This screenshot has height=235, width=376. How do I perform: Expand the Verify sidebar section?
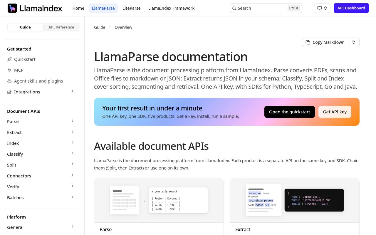[73, 186]
